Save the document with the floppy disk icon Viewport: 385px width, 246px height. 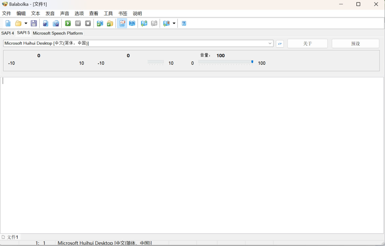pyautogui.click(x=34, y=23)
